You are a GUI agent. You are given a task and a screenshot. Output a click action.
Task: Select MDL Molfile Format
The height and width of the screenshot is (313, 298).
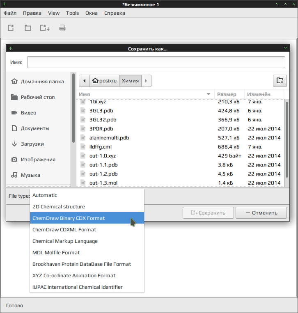pos(87,253)
